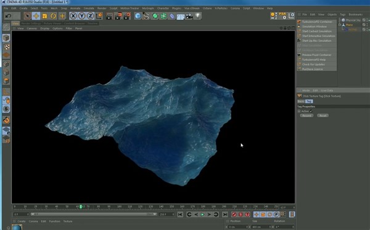Open the Objects menu in object manager
This screenshot has height=230, width=370.
pyautogui.click(x=332, y=14)
